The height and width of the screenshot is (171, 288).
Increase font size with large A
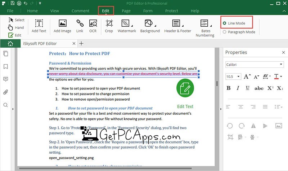click(247, 76)
